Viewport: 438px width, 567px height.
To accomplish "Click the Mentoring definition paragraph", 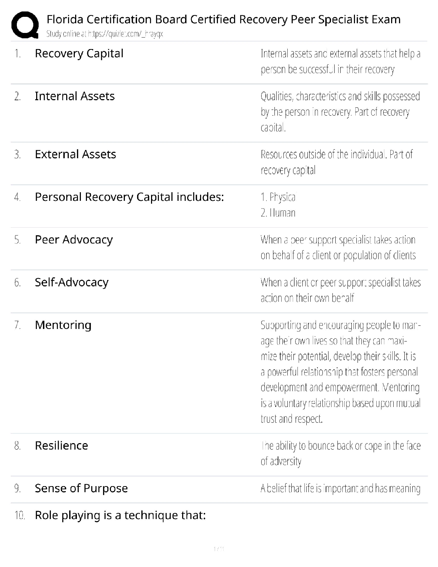I will coord(340,372).
